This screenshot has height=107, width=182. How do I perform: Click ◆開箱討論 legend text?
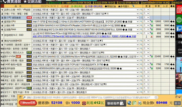coord(110,6)
